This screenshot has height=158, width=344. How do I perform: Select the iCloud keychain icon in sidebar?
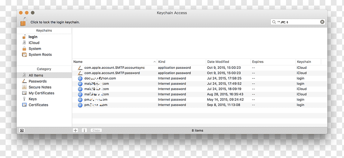24,43
